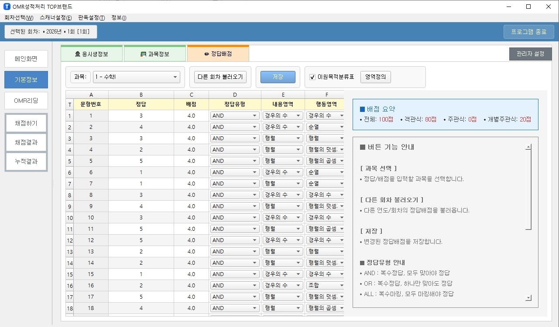The height and width of the screenshot is (327, 559).
Task: Go to OMR리딩 in the sidebar
Action: pyautogui.click(x=26, y=101)
